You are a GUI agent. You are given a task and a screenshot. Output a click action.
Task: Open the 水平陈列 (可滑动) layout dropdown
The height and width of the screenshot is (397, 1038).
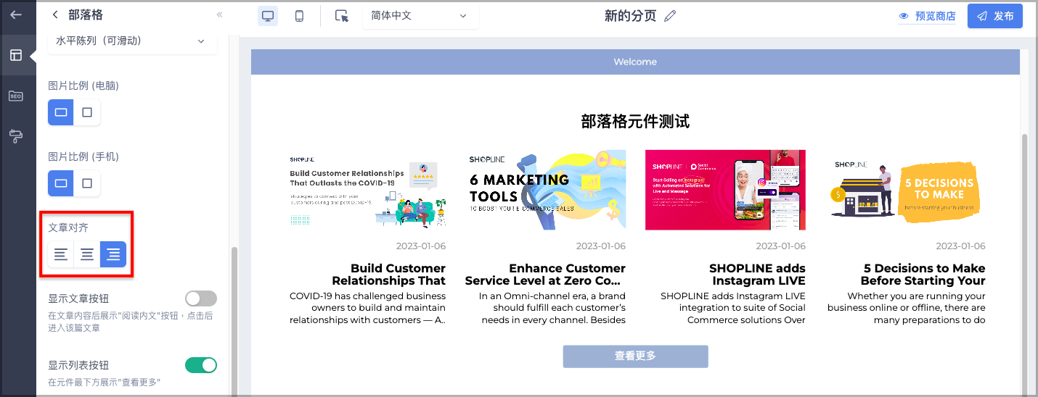click(132, 41)
